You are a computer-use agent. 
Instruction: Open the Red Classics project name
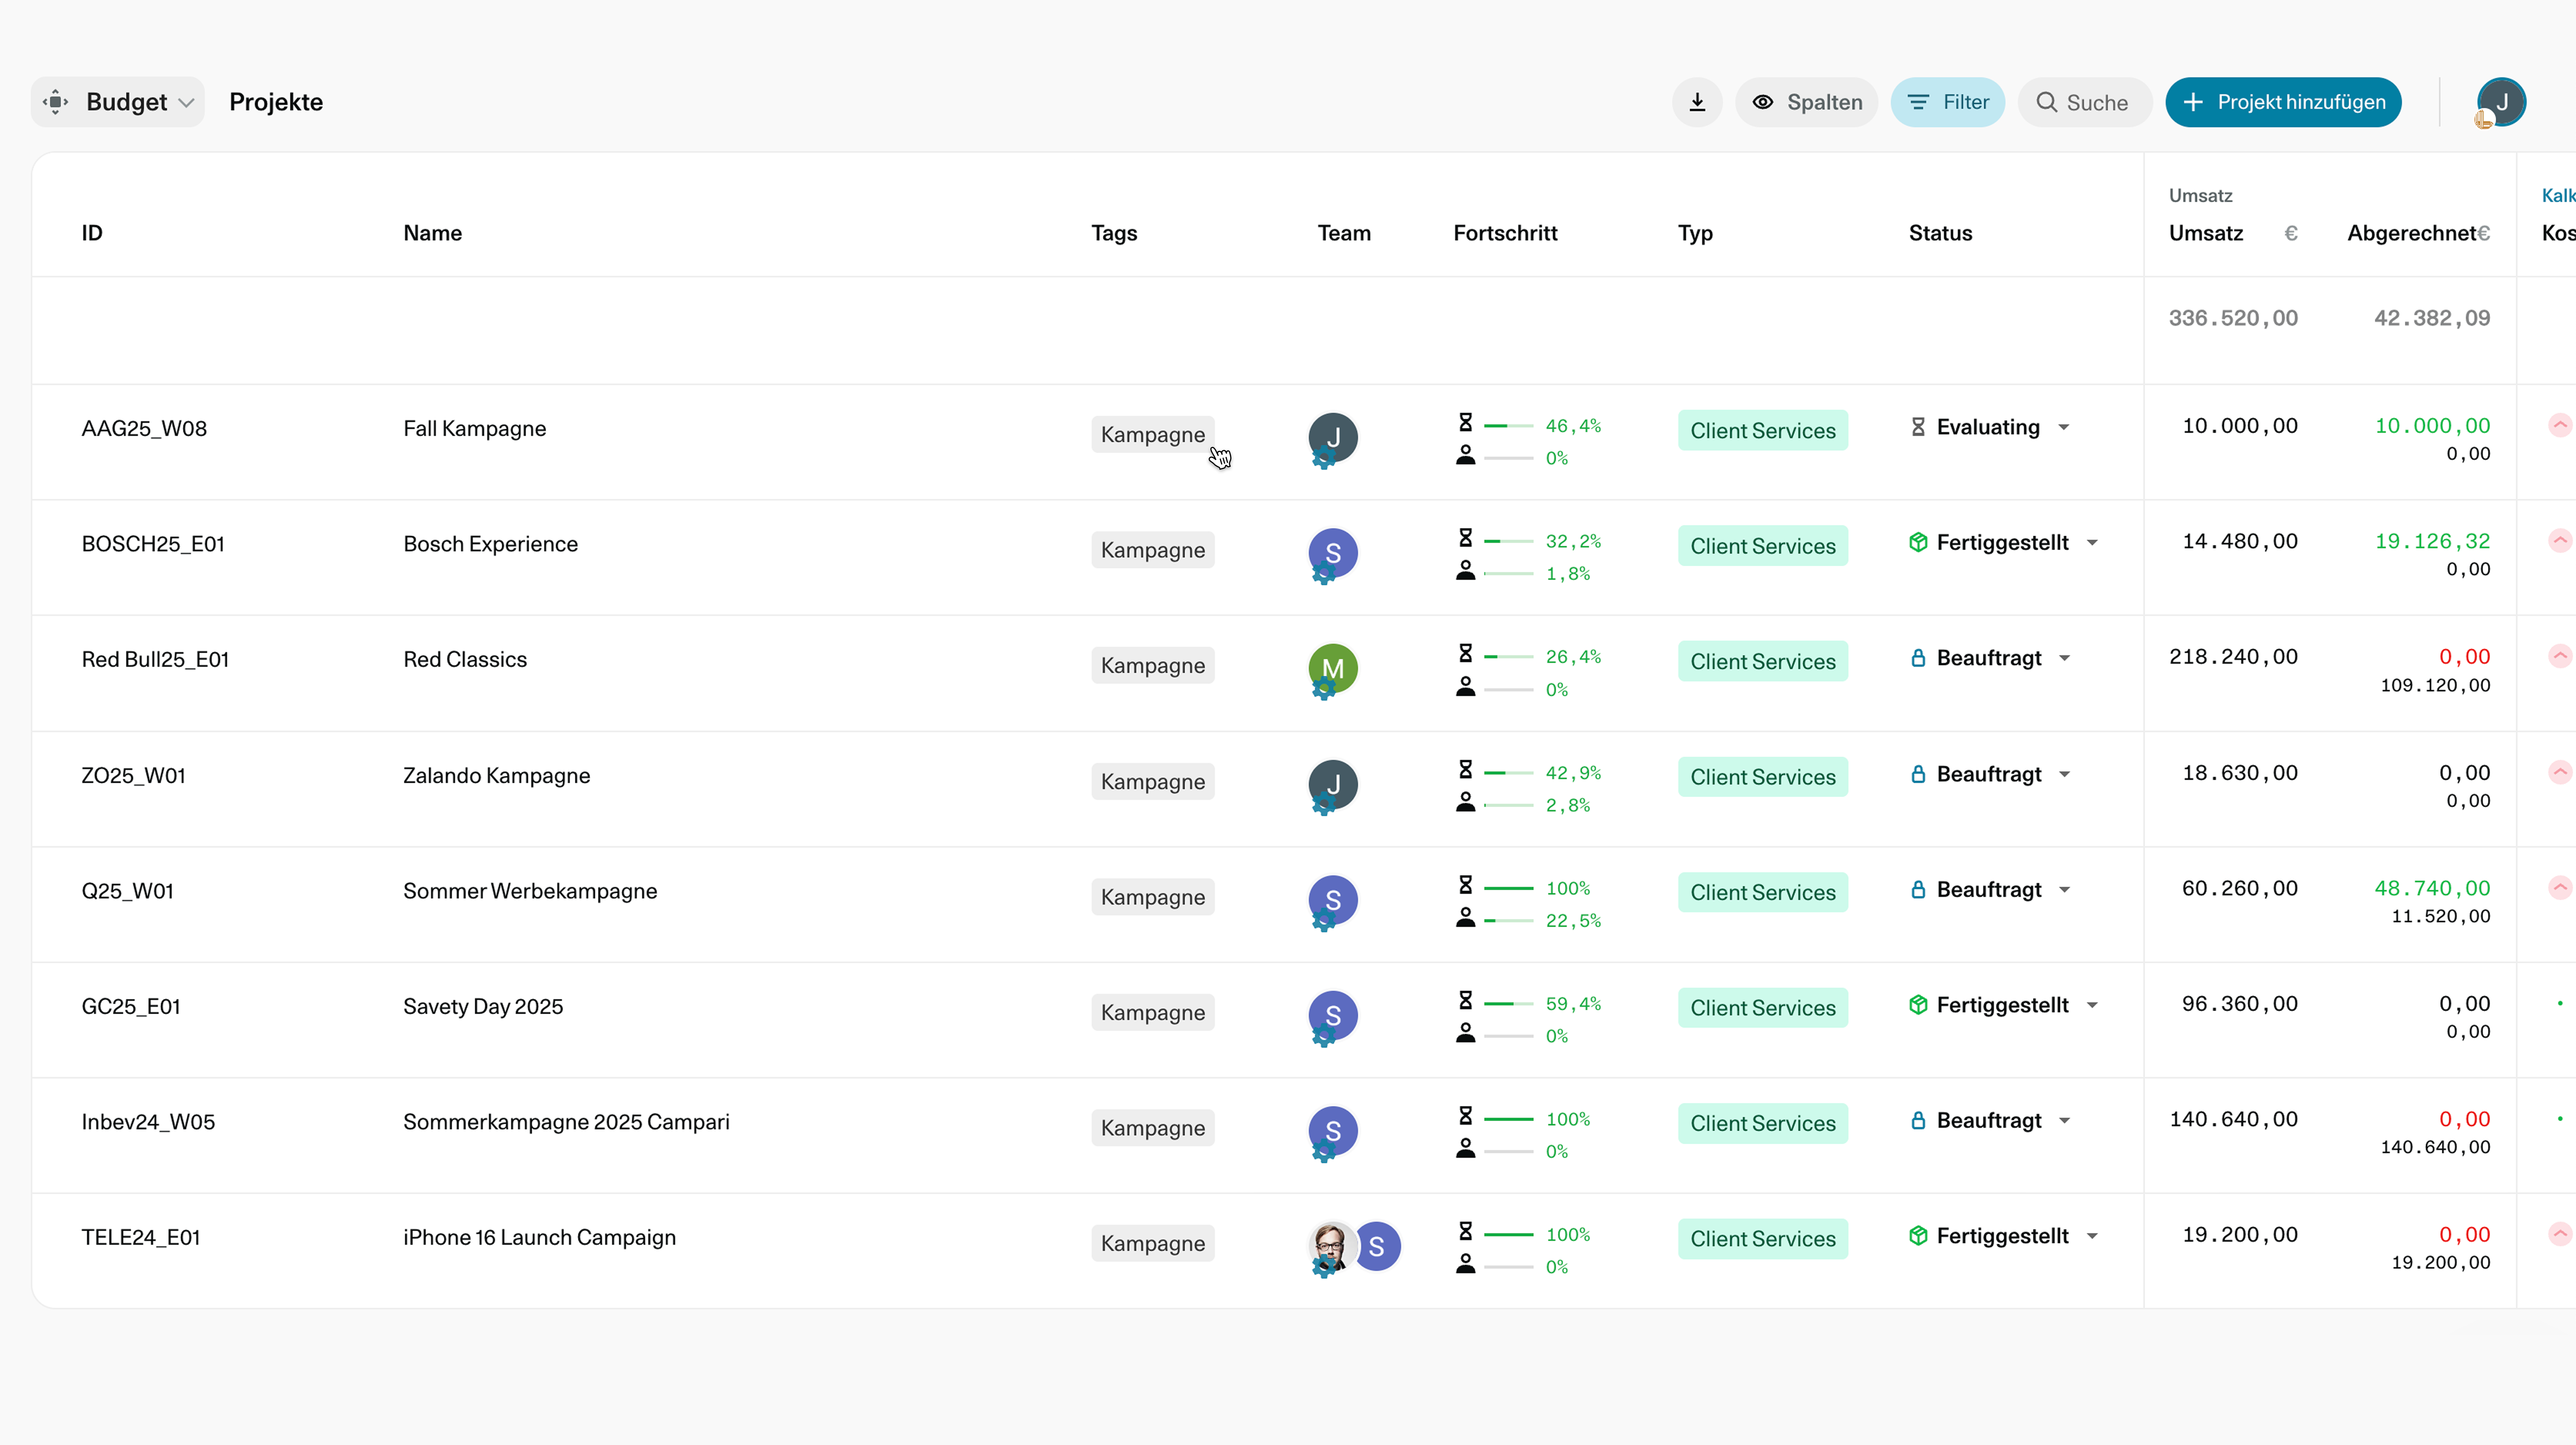[465, 660]
